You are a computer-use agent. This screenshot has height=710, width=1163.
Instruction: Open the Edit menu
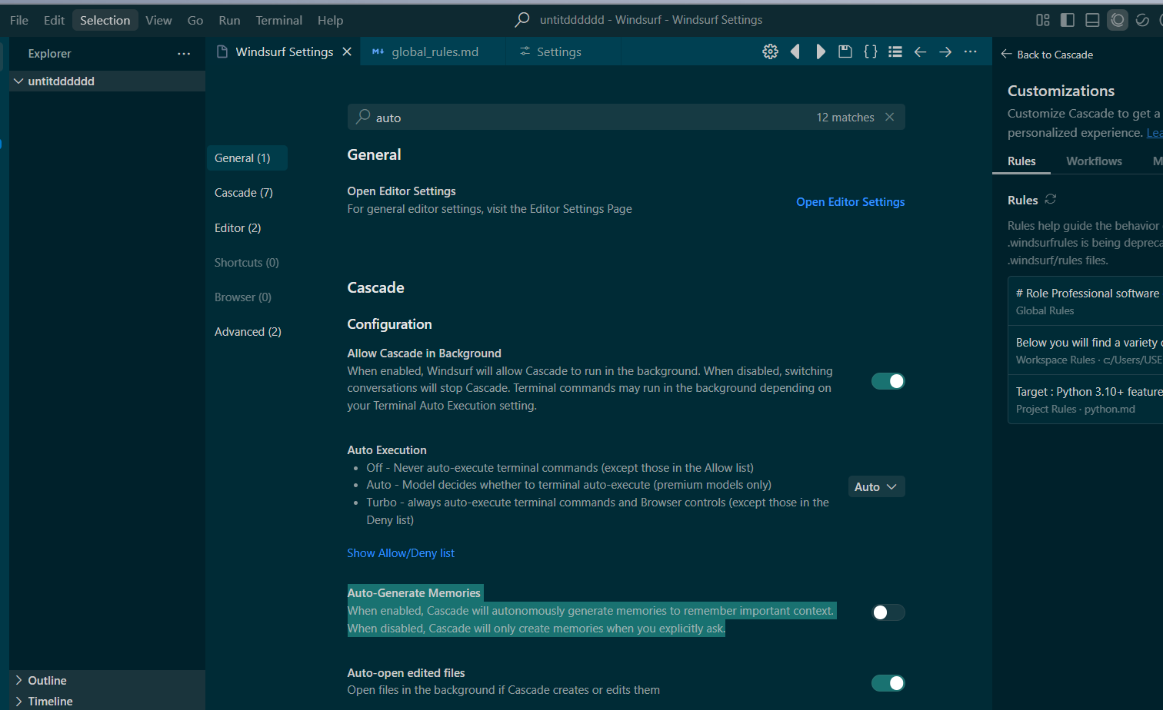coord(54,20)
